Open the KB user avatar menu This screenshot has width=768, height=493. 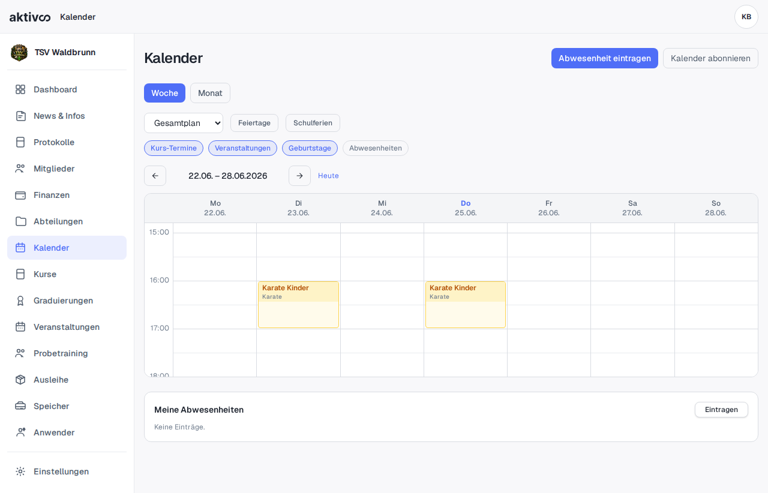[x=746, y=17]
